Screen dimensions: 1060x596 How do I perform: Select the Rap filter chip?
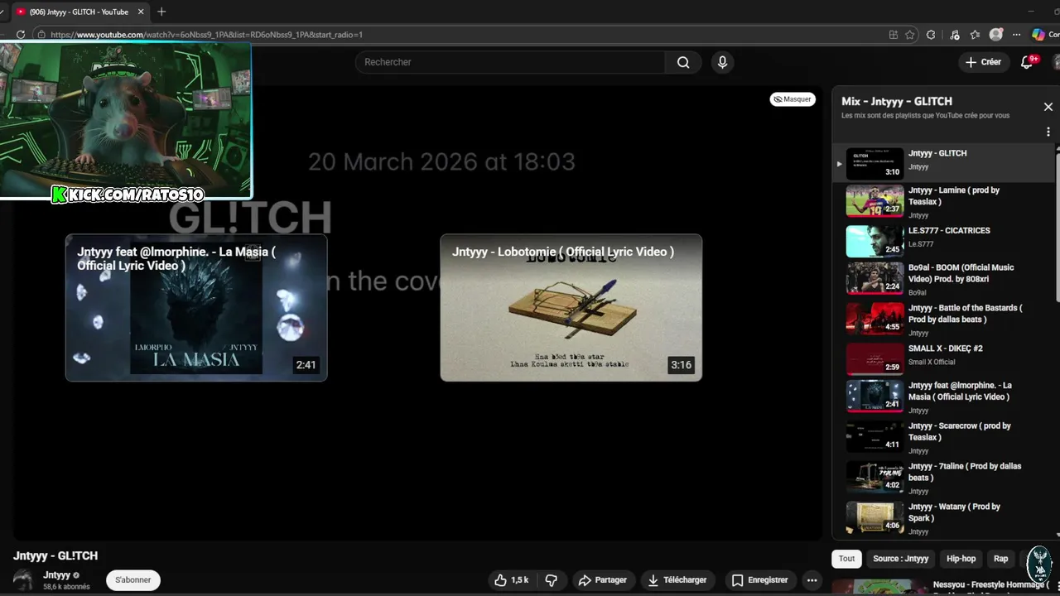pos(1000,559)
